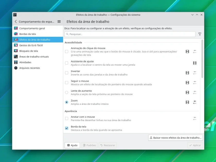Open Atividades in the sidebar
This screenshot has height=162, width=216.
tap(38, 62)
